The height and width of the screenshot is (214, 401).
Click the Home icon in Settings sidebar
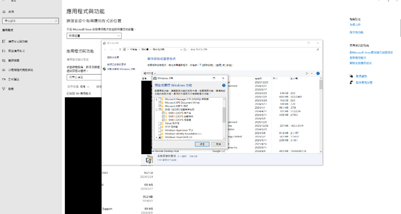coord(4,12)
